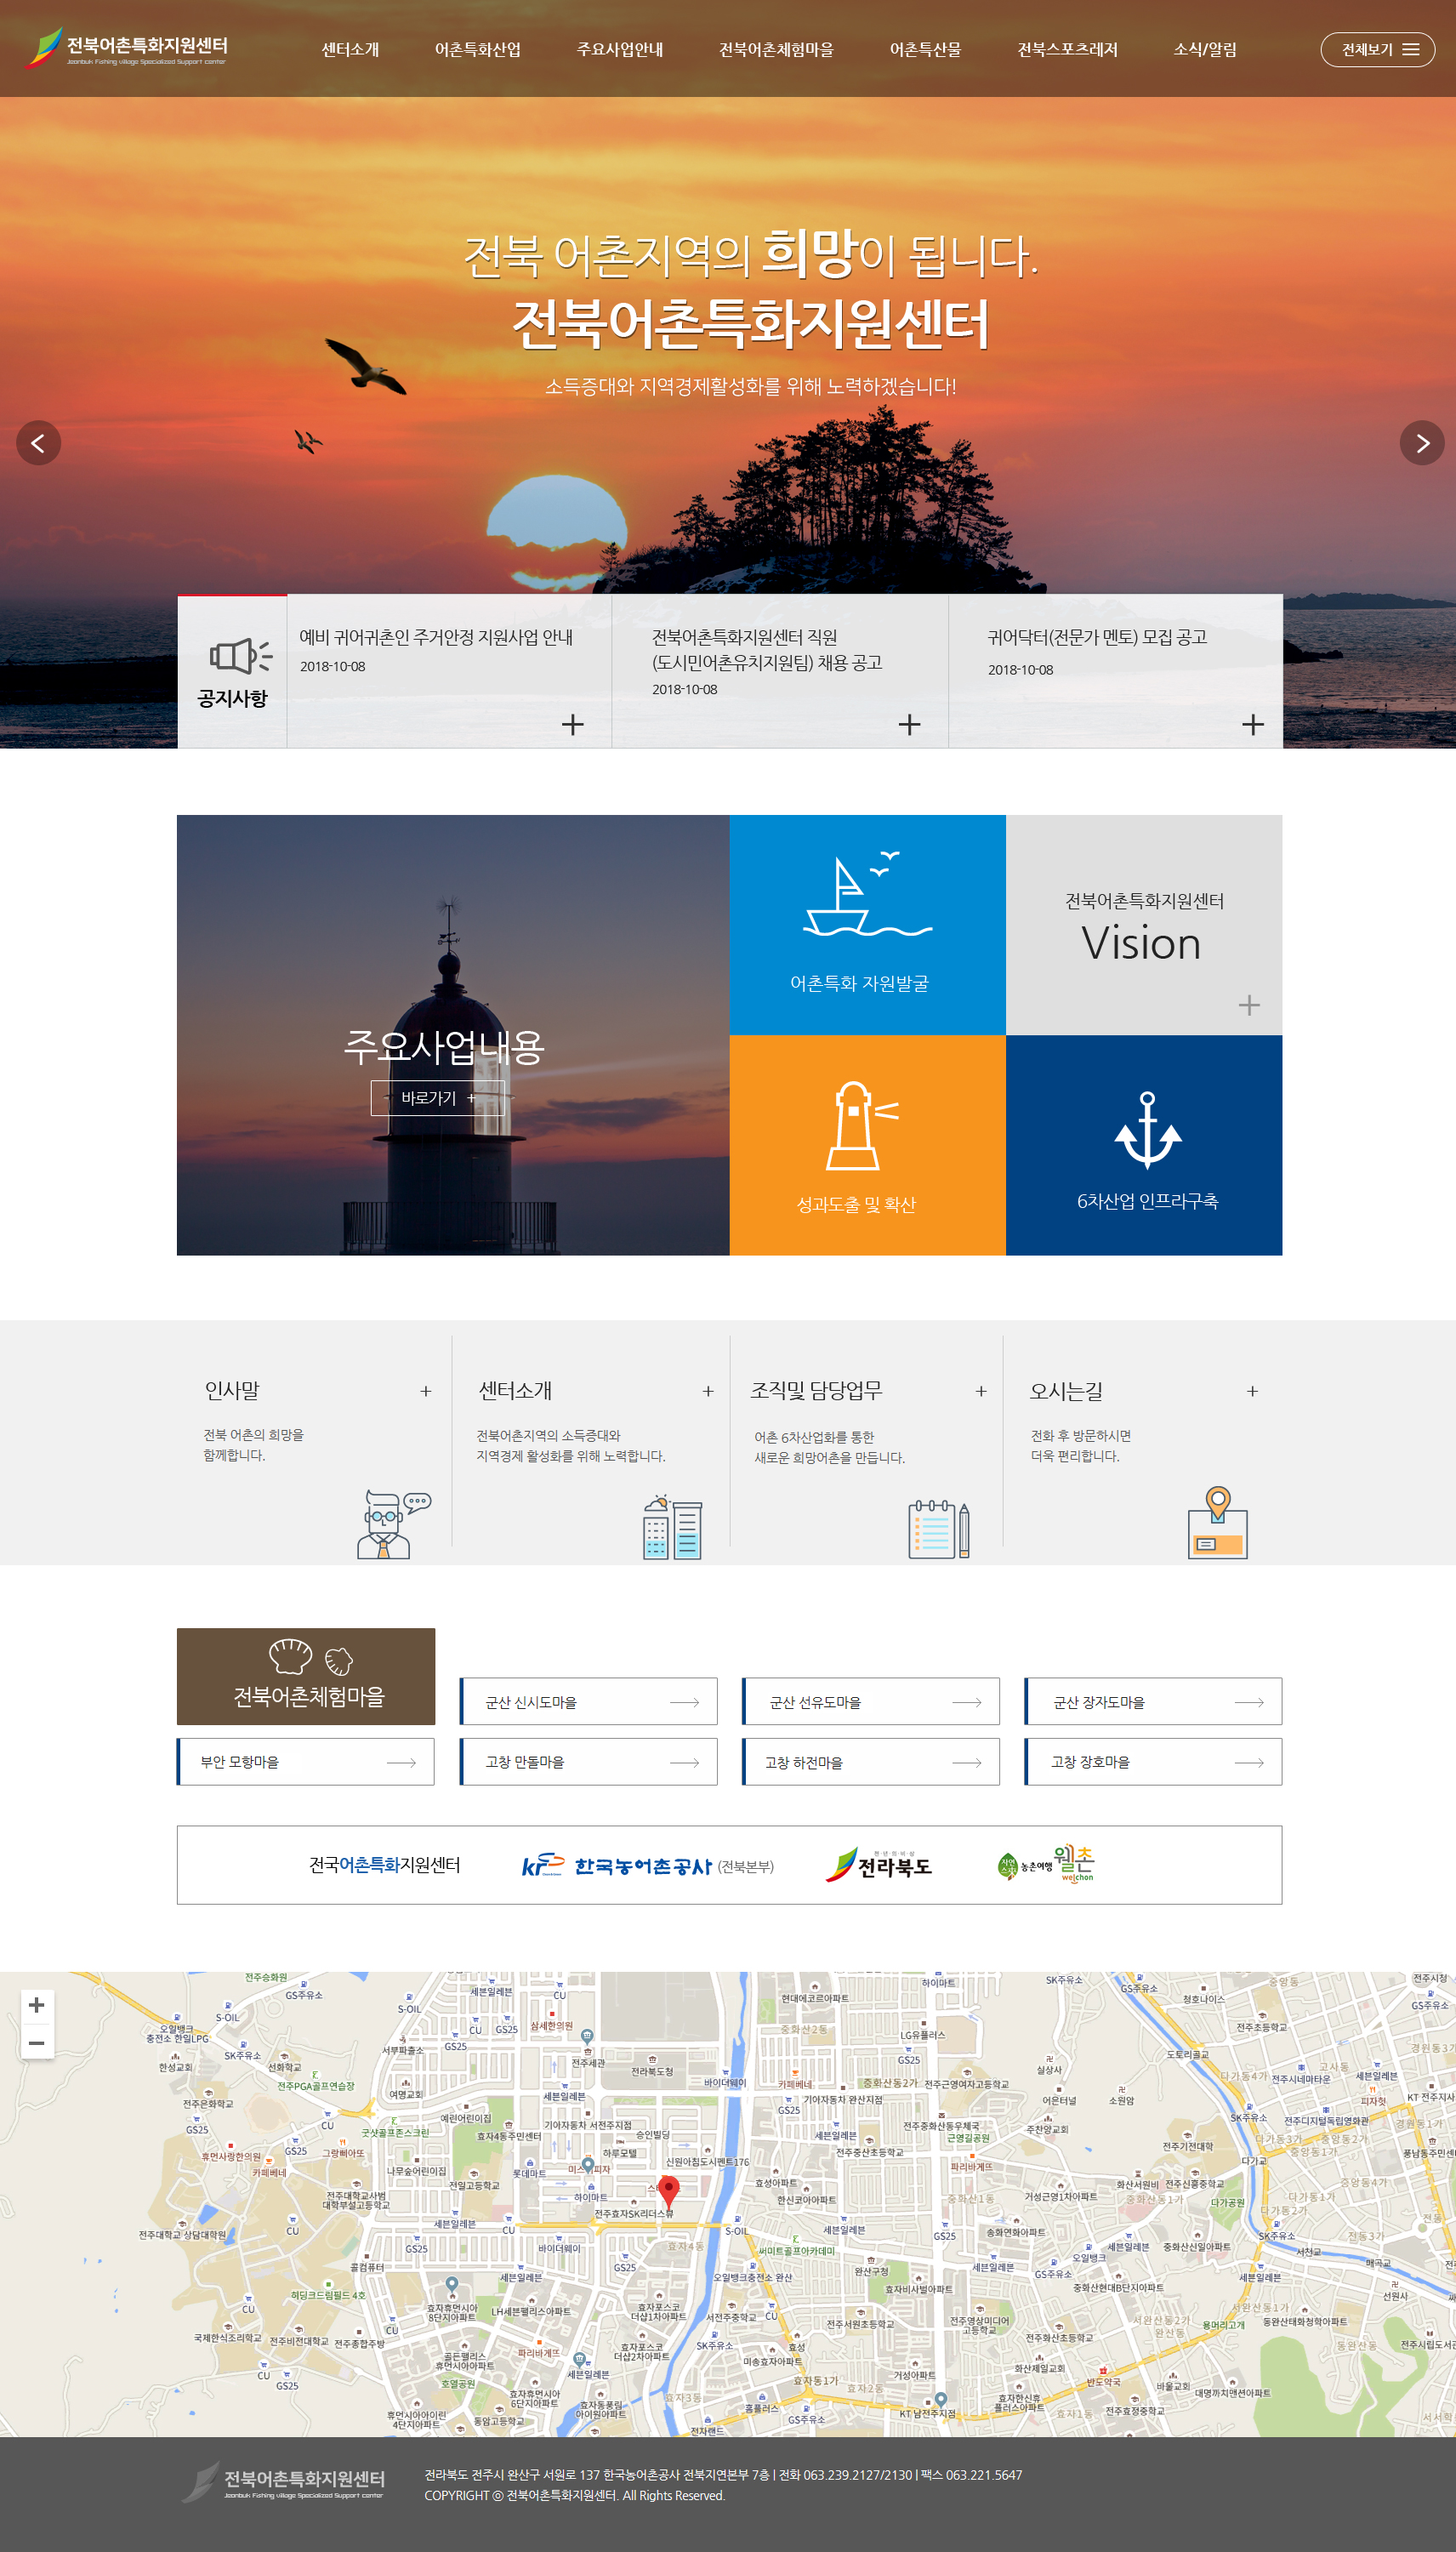Expand the 귀어닥터 모집 공고 notice
Viewport: 1456px width, 2552px height.
pos(1252,725)
